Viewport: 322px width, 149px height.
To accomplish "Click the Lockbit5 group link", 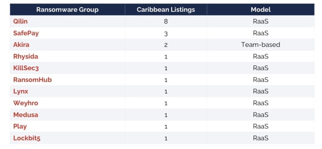I will 27,138.
